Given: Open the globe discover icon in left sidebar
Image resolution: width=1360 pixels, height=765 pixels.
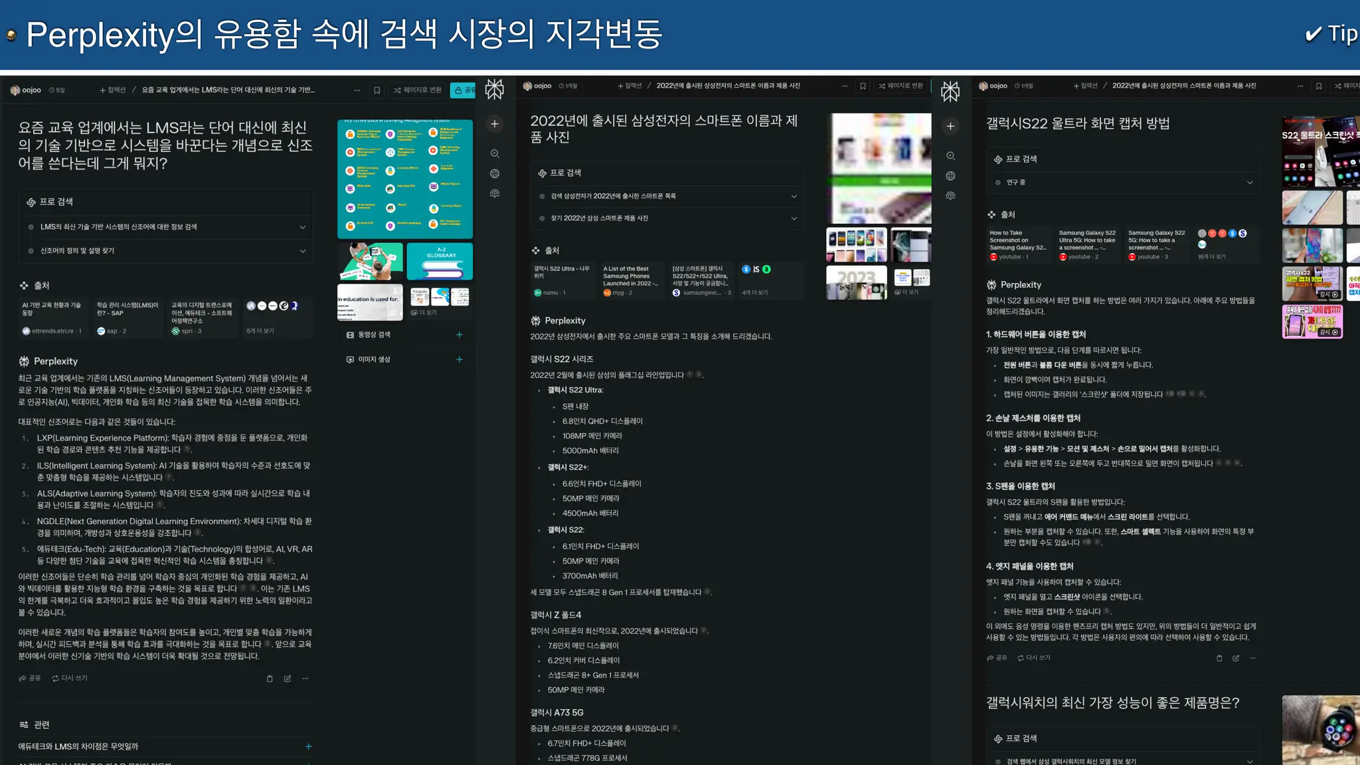Looking at the screenshot, I should coord(495,173).
